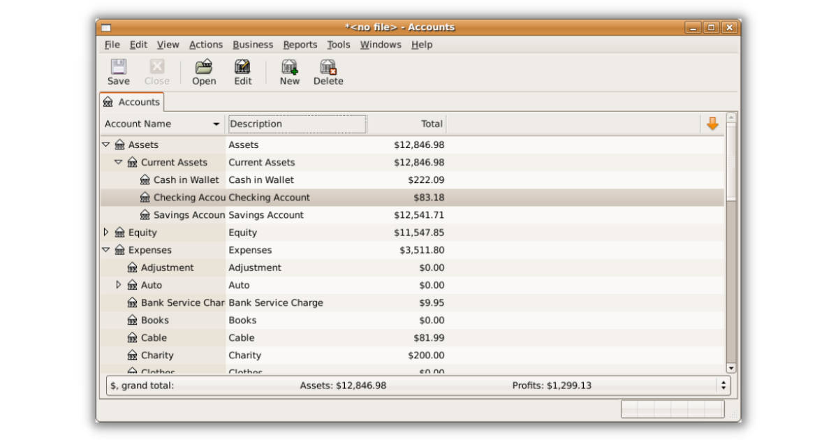Click the Edit account toolbar icon

(x=242, y=68)
